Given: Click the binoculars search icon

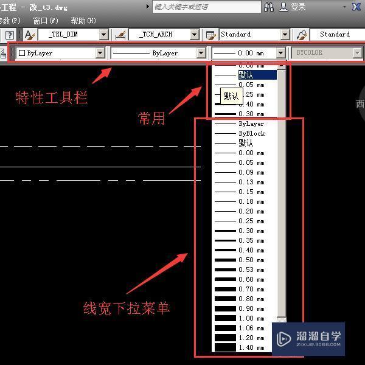Looking at the screenshot, I should 269,7.
